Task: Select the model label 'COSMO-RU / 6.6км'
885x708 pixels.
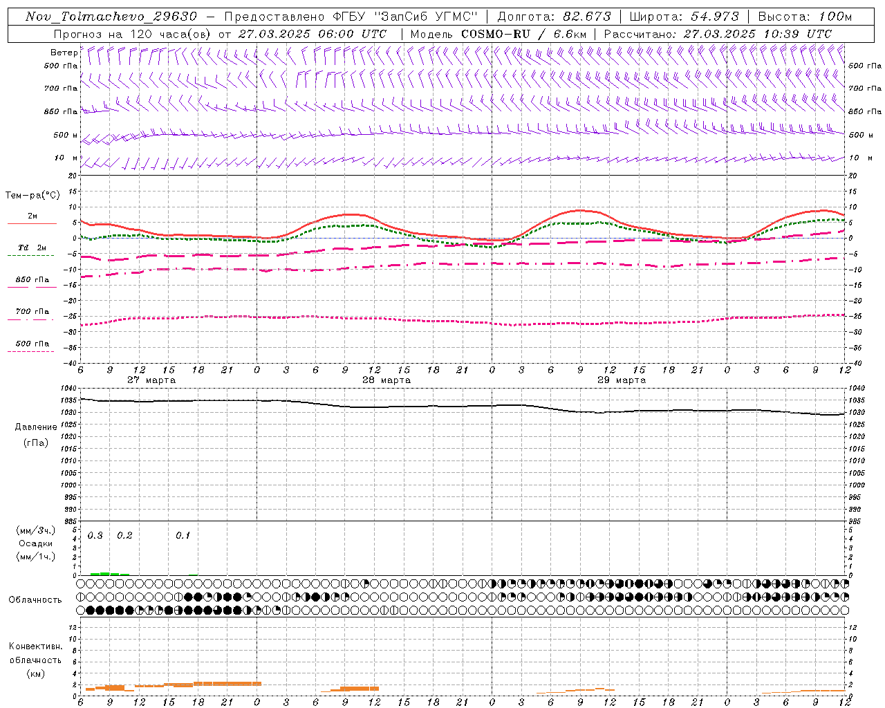Action: 523,34
